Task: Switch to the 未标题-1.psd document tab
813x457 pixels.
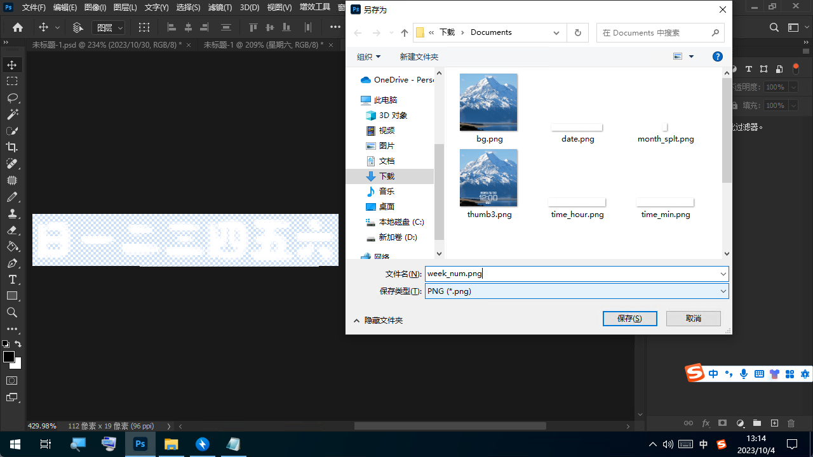Action: 107,44
